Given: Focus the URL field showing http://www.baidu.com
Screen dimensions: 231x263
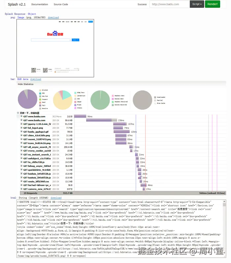Looking at the screenshot, I should point(170,4).
